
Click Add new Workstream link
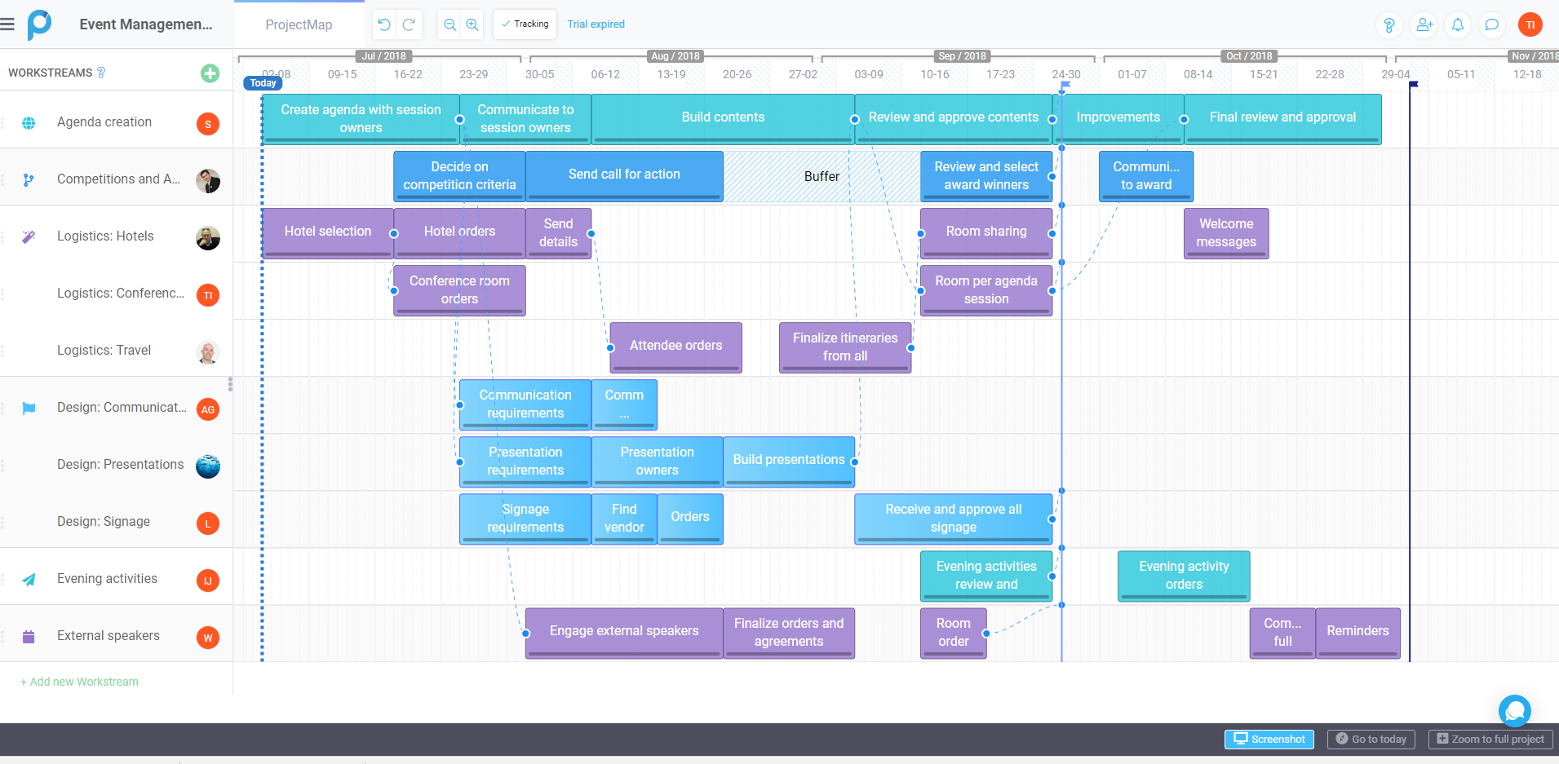[80, 682]
